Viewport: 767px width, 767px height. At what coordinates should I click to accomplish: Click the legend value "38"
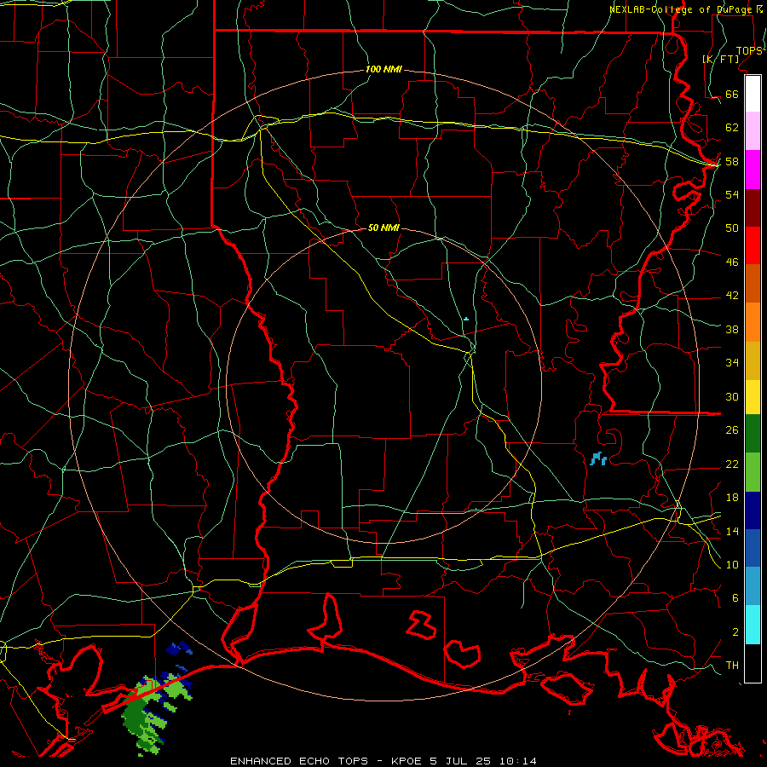point(732,329)
